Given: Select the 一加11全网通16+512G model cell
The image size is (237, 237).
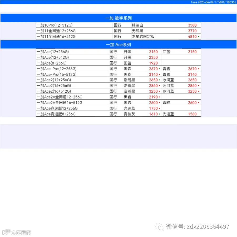Looking at the screenshot, I should [74, 36].
